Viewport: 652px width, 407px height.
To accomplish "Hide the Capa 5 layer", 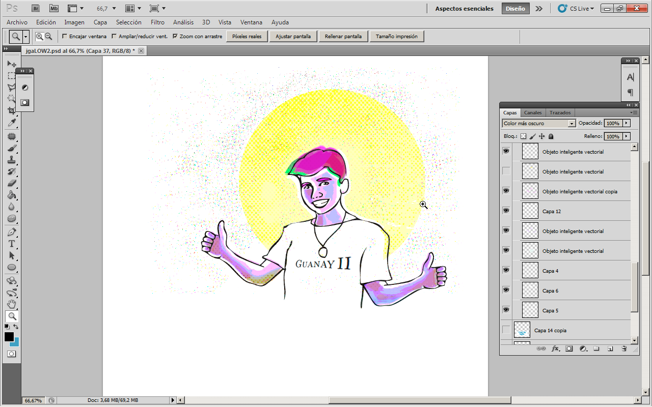I will (x=506, y=310).
